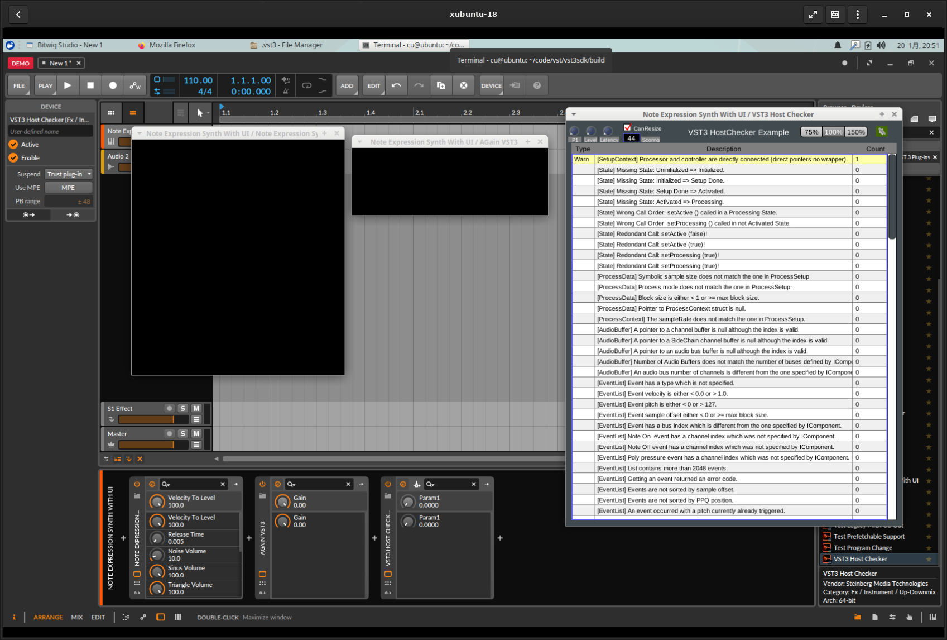Click the volume speaker tray icon

pyautogui.click(x=881, y=45)
